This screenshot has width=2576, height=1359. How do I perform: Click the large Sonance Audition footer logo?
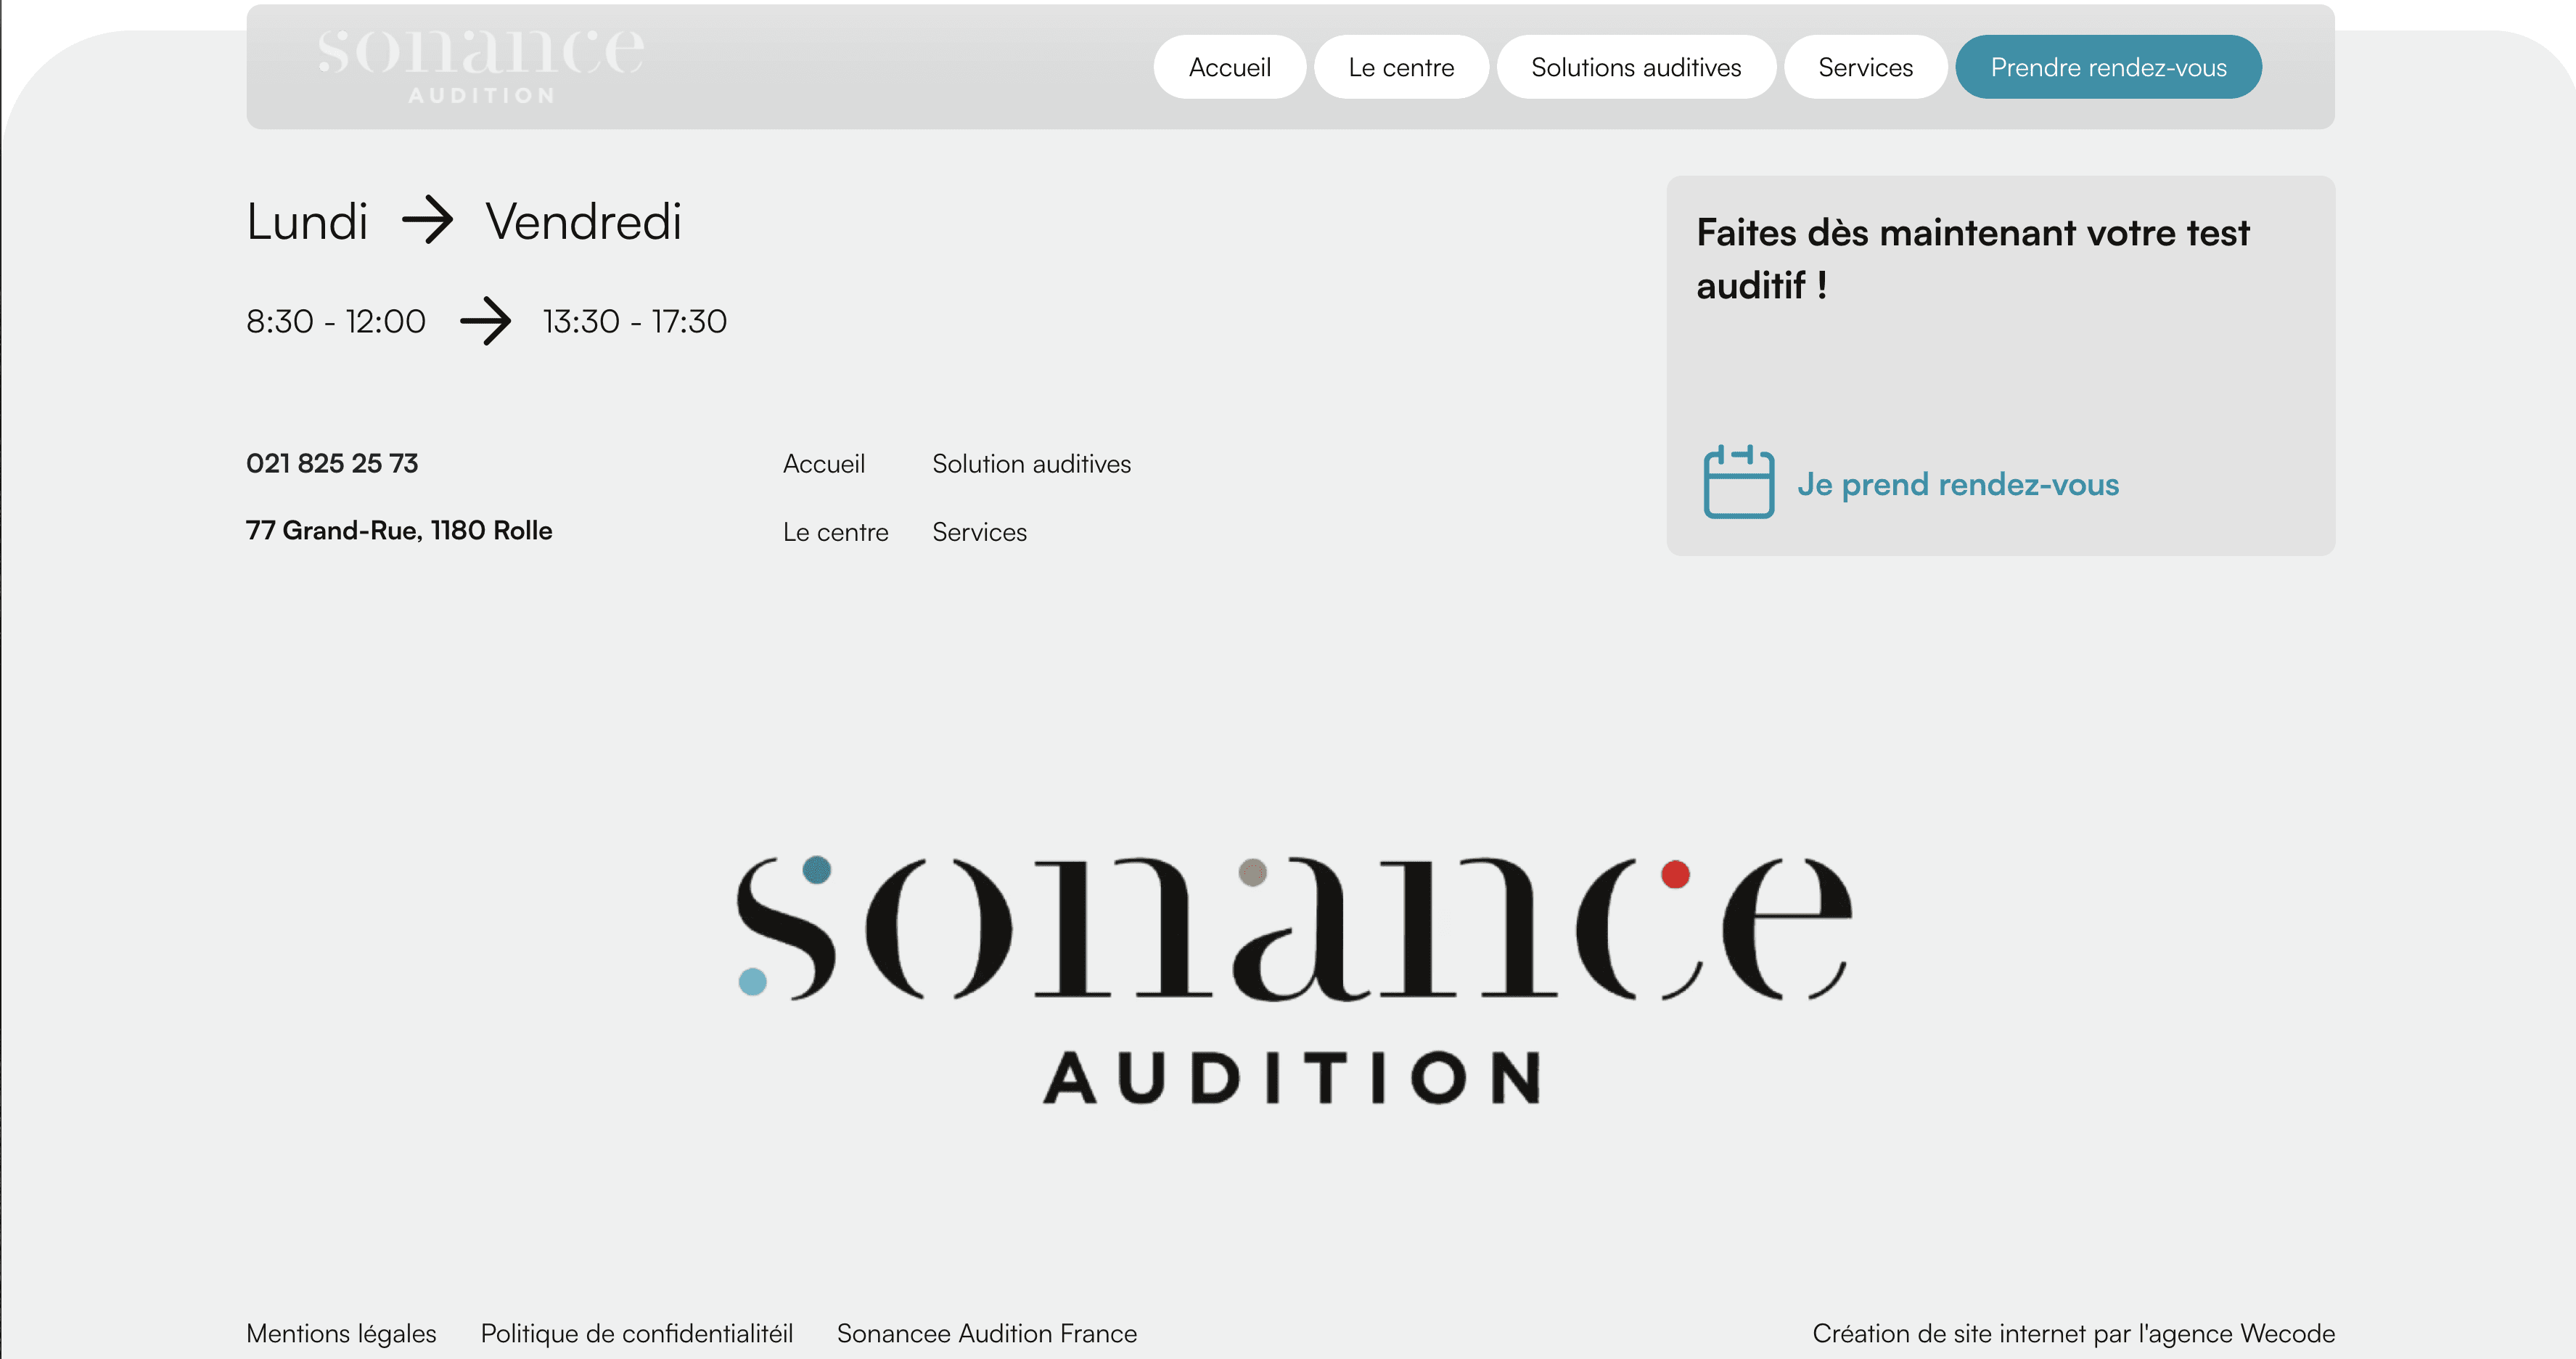pos(1294,980)
